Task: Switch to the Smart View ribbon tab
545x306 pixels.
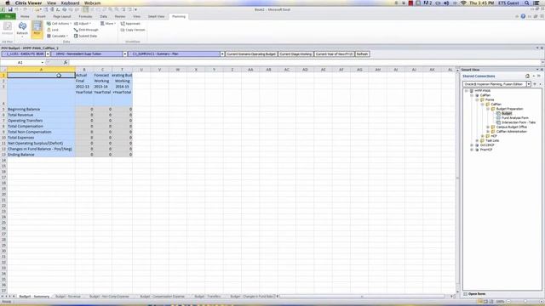Action: click(156, 16)
